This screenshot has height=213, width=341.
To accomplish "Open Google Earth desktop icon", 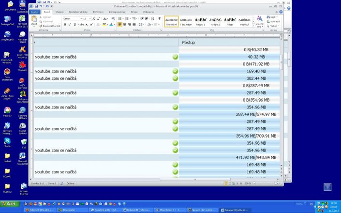I will (7, 36).
